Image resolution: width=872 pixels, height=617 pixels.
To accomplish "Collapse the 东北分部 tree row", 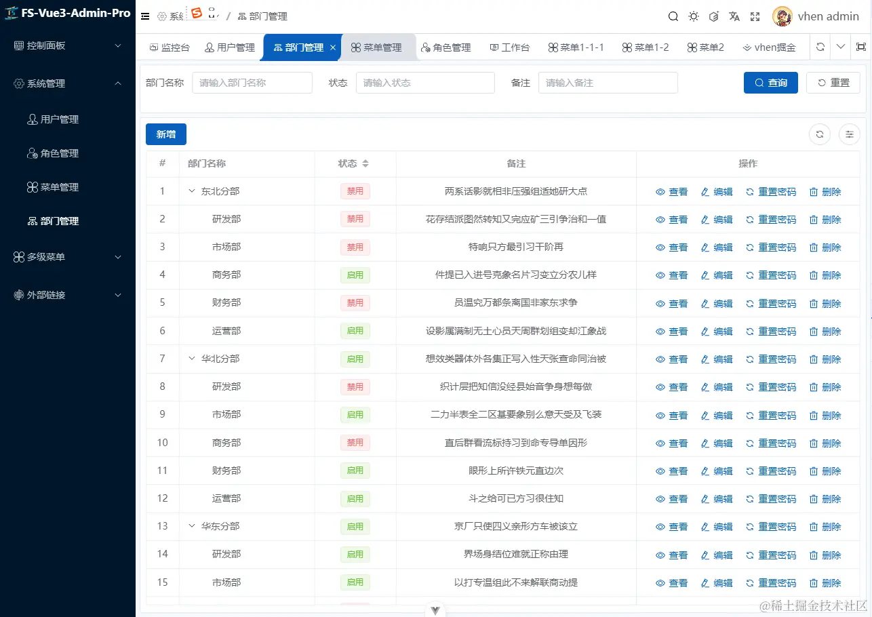I will pyautogui.click(x=191, y=191).
